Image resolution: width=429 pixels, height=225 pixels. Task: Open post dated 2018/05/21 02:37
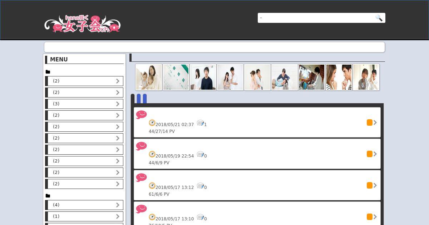point(257,122)
